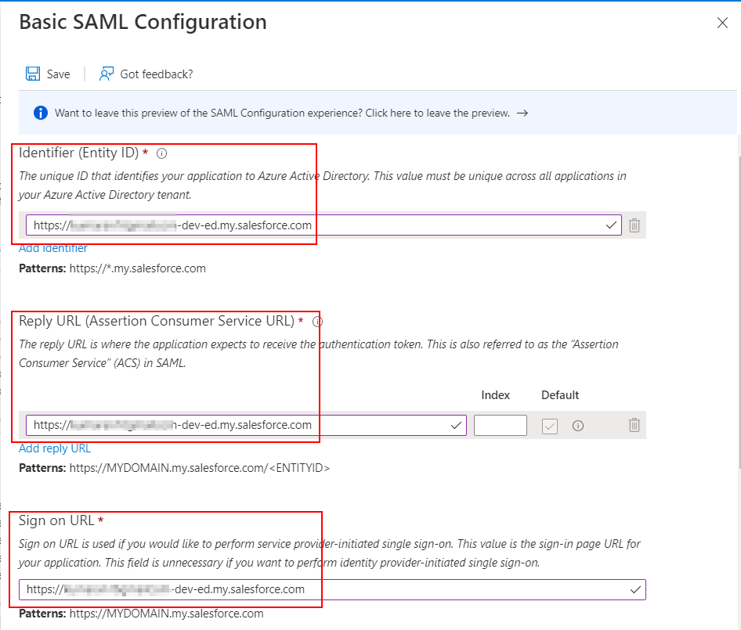
Task: Click the Basic SAML Configuration heading
Action: (x=143, y=22)
